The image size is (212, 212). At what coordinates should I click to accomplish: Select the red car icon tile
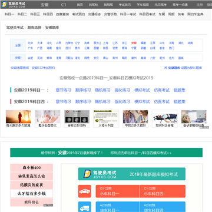coord(85,191)
